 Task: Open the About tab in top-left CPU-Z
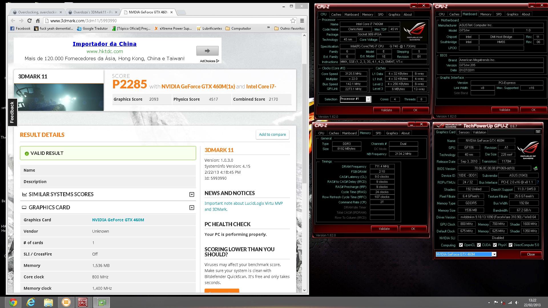[408, 15]
